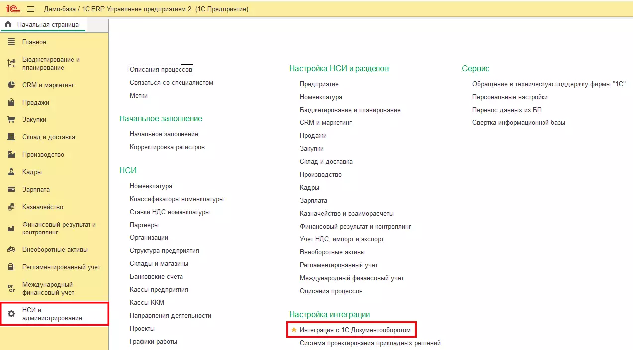
Task: Open Классификаторы номенклатуры
Action: pos(177,199)
